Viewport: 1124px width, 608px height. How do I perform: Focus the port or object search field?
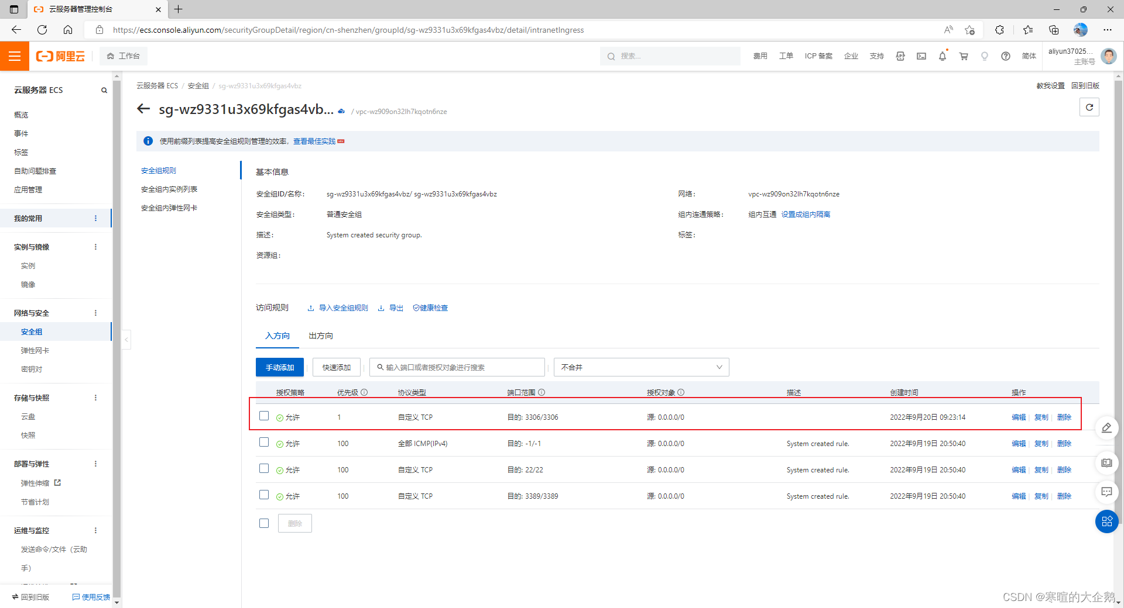pyautogui.click(x=457, y=367)
